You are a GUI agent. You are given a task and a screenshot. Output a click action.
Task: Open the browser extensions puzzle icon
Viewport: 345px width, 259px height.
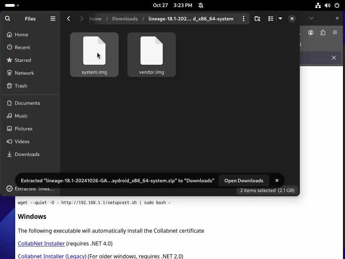[x=323, y=33]
